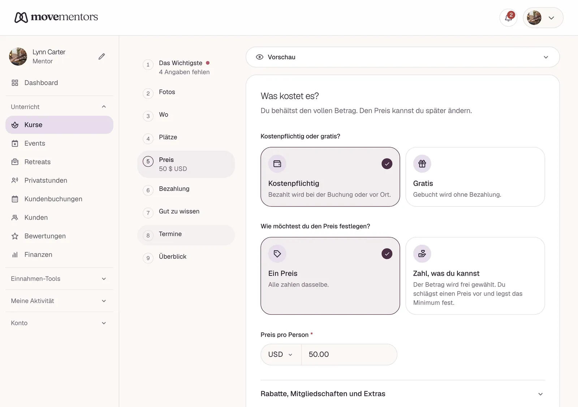Go to step 4 Plätze

click(x=186, y=138)
